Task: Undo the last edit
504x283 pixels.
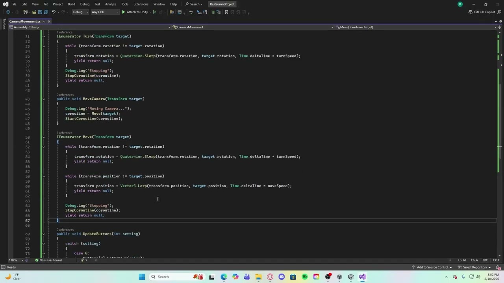Action: coord(54,12)
